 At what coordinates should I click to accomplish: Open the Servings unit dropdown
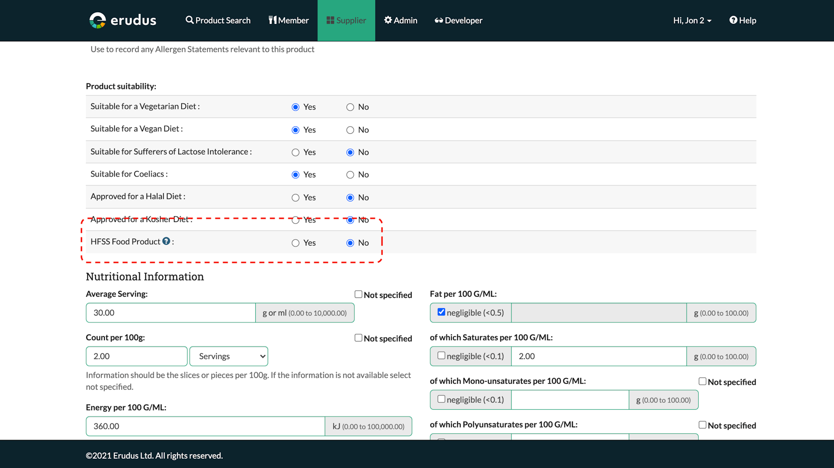coord(229,356)
